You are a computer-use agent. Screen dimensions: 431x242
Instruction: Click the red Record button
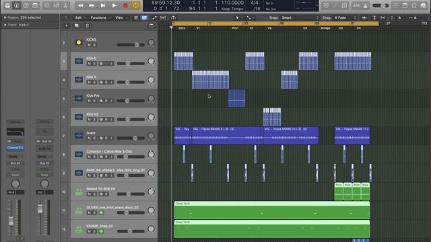(x=125, y=5)
